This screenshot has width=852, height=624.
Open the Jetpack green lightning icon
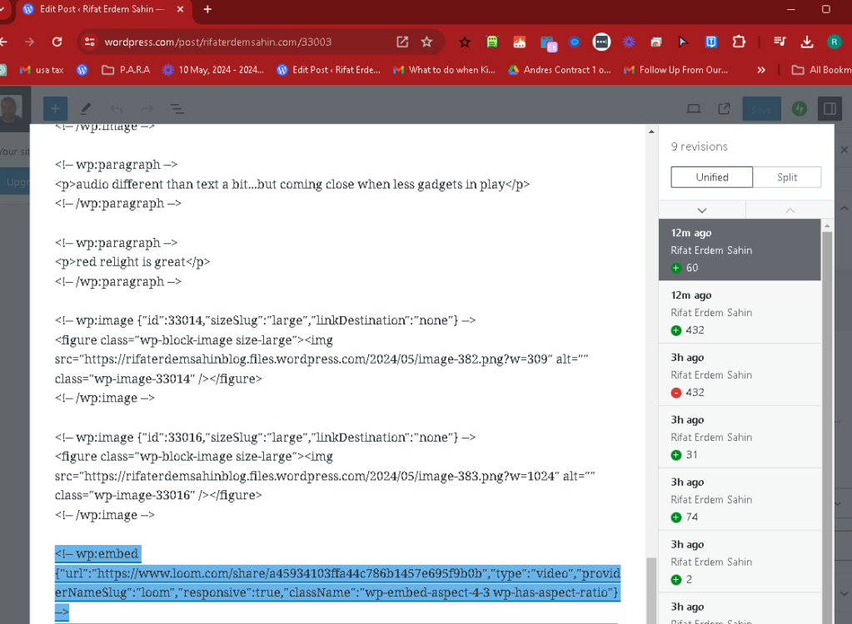799,109
